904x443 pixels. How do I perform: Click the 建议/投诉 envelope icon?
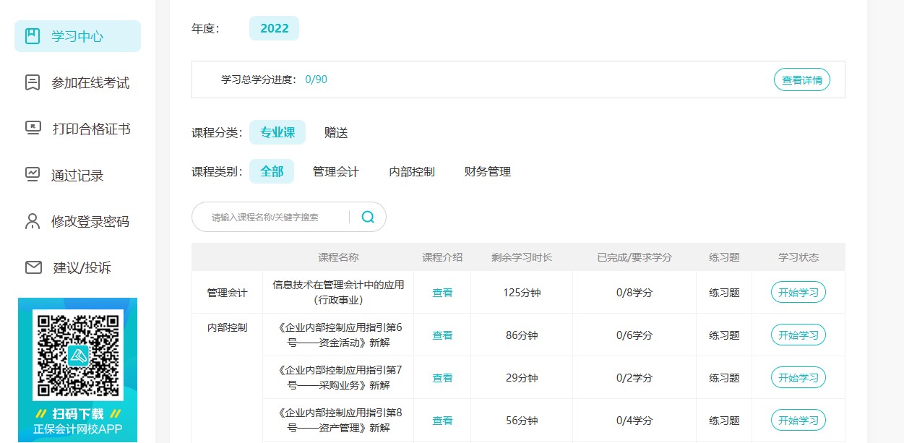pos(33,267)
